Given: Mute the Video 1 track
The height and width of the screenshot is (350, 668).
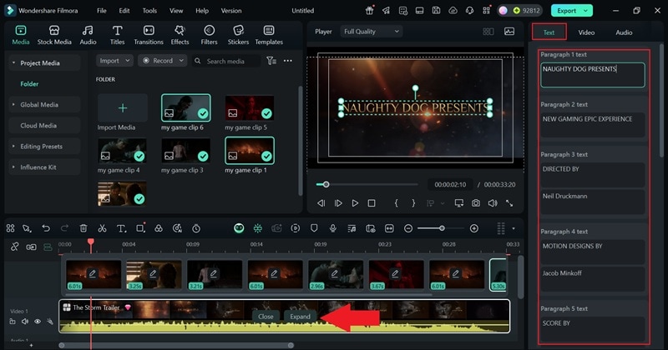Looking at the screenshot, I should click(25, 322).
